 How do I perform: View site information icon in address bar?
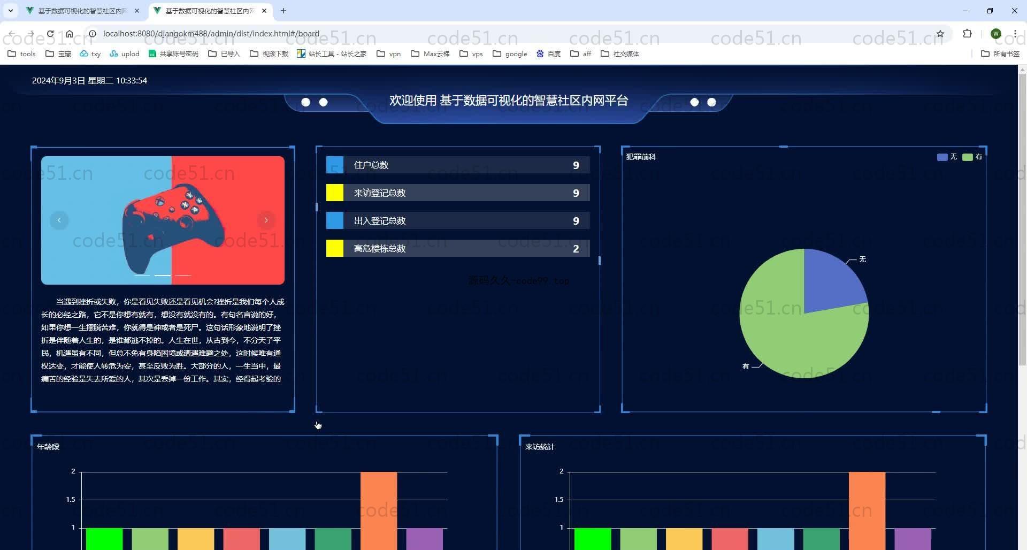[x=93, y=34]
